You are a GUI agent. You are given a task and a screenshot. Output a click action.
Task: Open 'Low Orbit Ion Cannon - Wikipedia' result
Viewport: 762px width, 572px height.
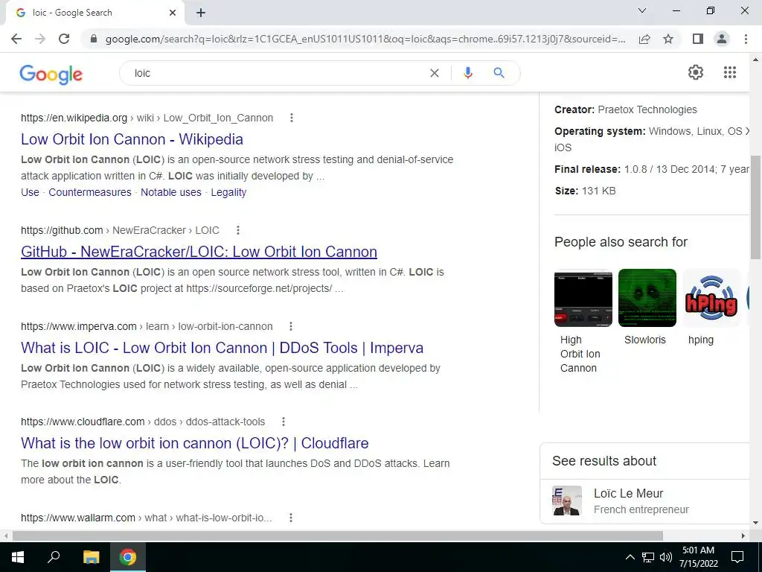point(132,139)
